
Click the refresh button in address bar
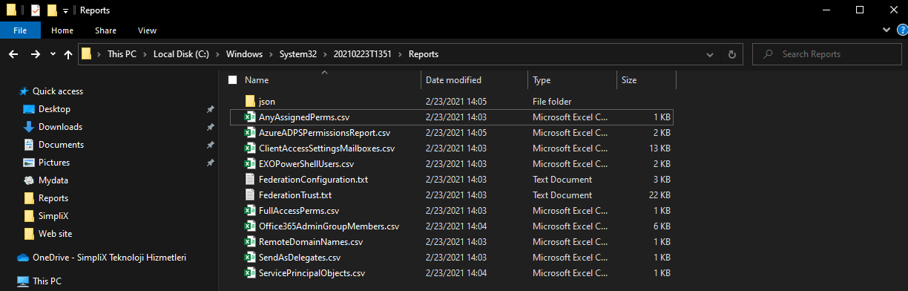(x=731, y=54)
